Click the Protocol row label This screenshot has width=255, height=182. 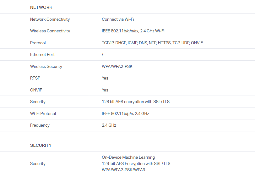(x=38, y=43)
